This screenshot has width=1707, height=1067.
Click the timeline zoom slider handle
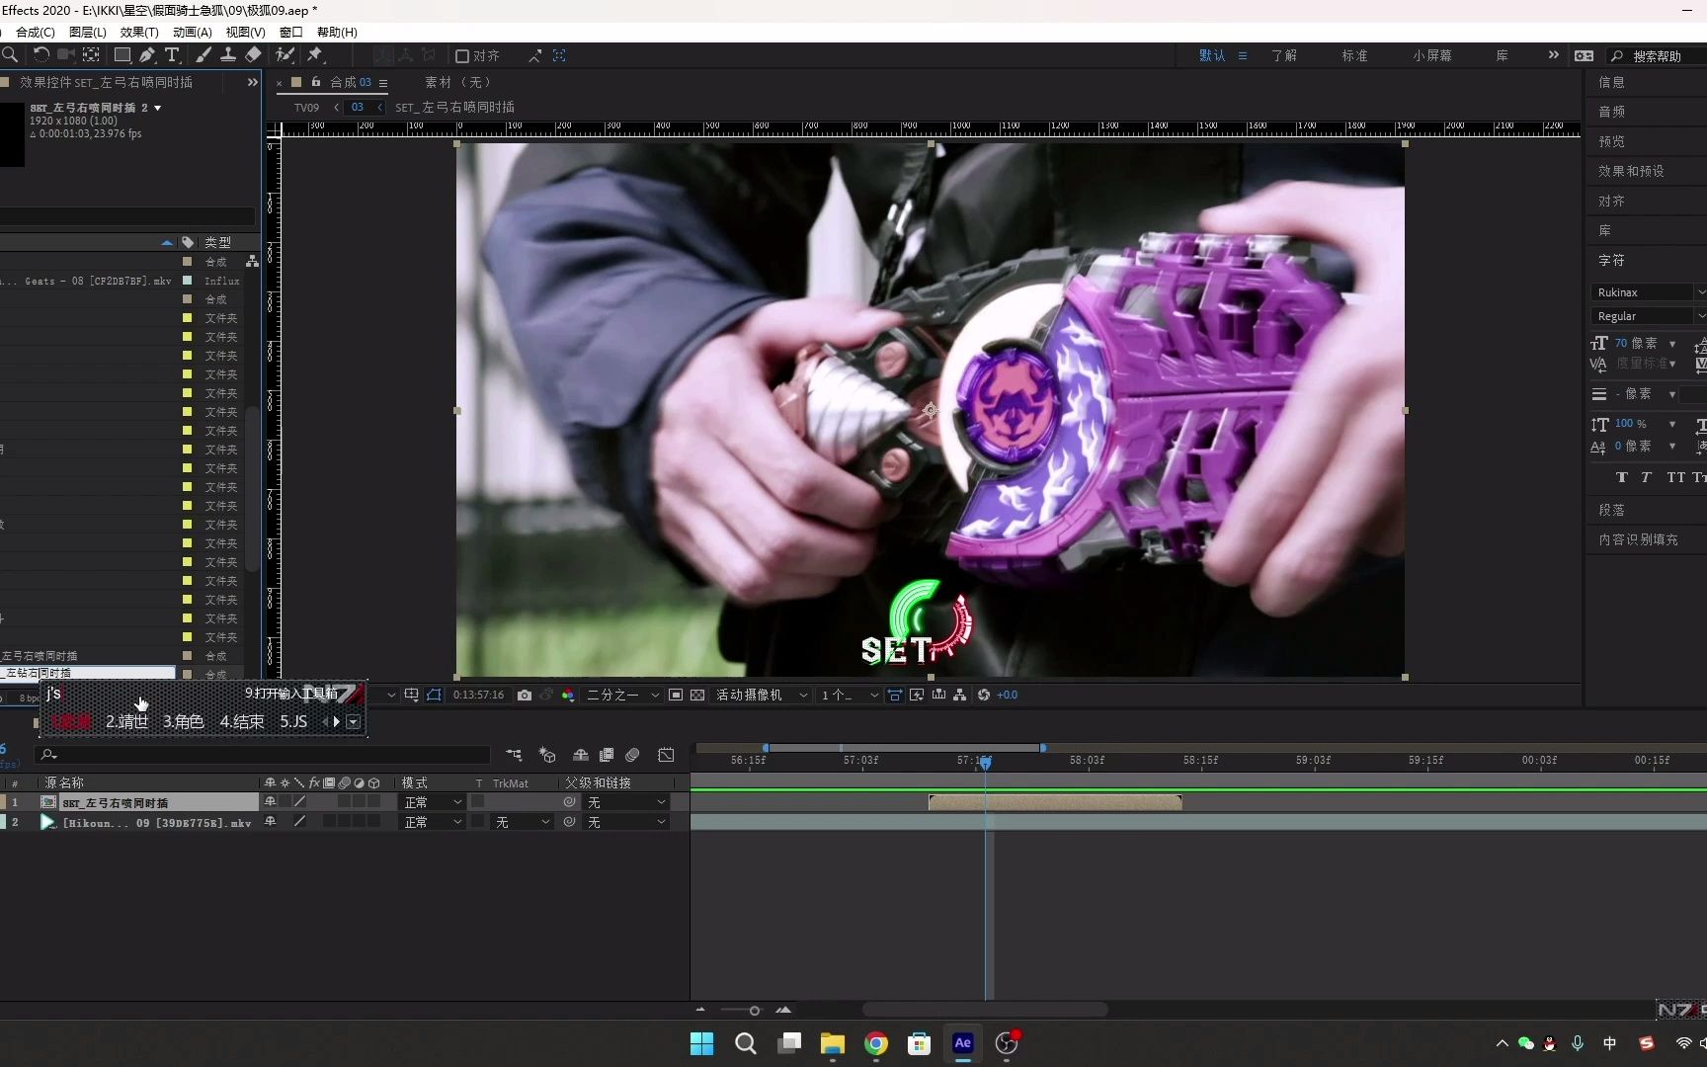755,1011
